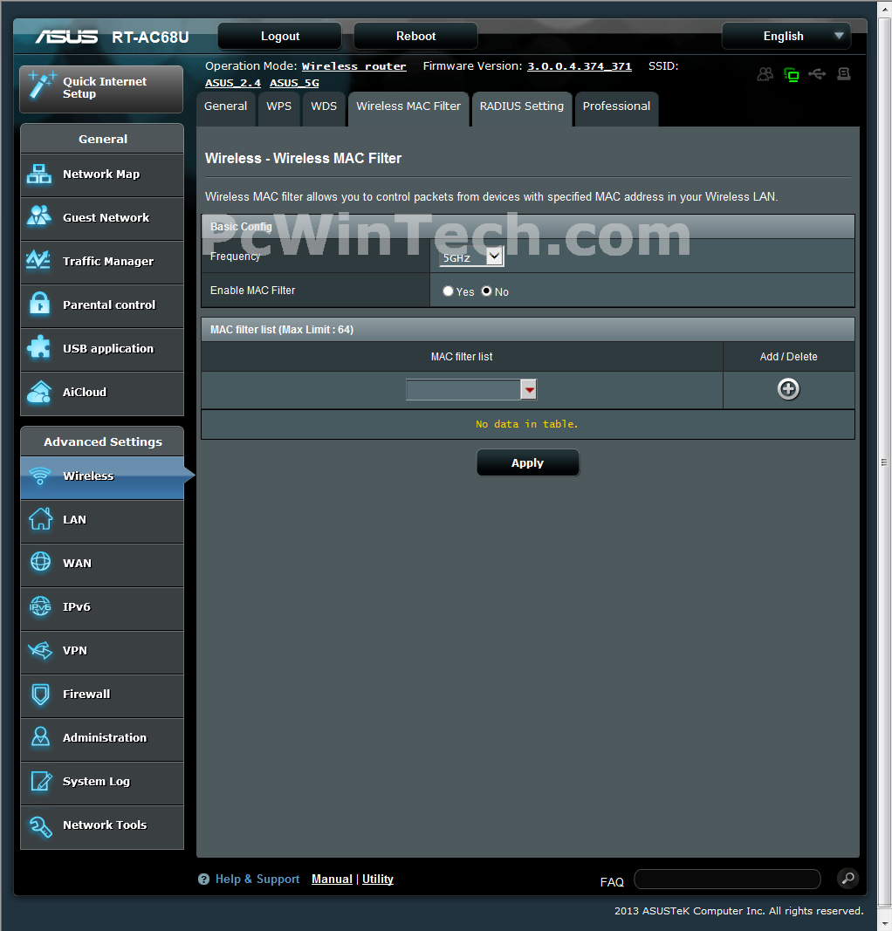
Task: Click the Traffic Manager graph icon
Action: click(38, 260)
